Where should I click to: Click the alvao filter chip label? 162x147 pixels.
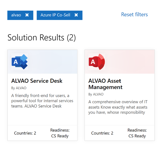[x=16, y=15]
